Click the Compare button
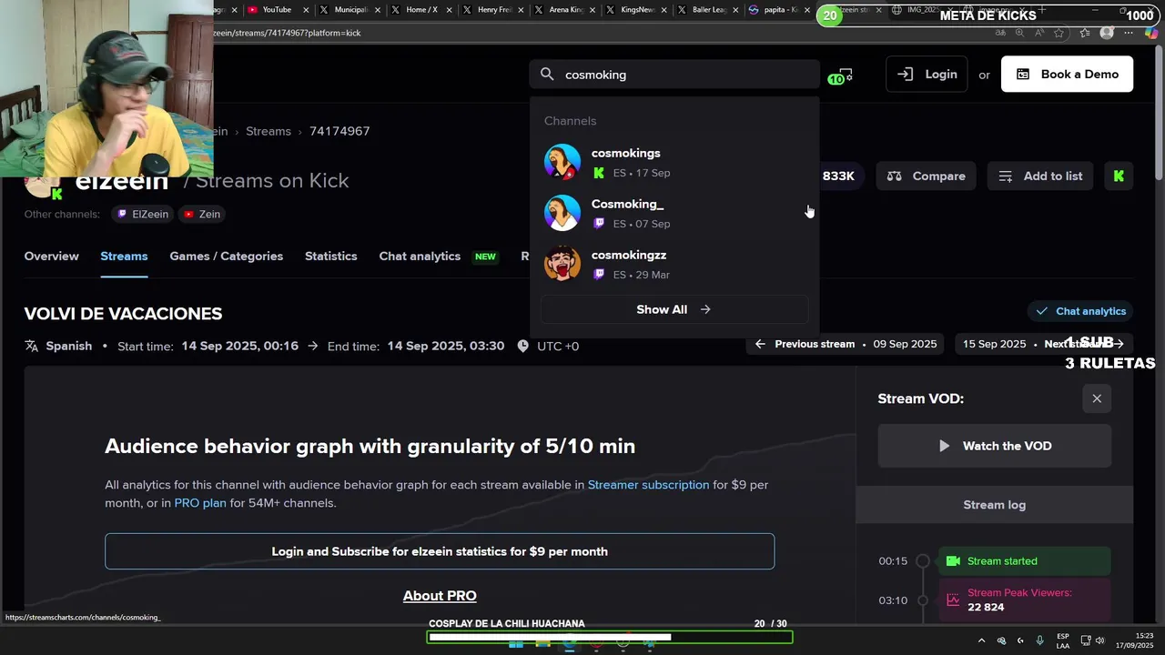Viewport: 1165px width, 655px height. click(926, 176)
